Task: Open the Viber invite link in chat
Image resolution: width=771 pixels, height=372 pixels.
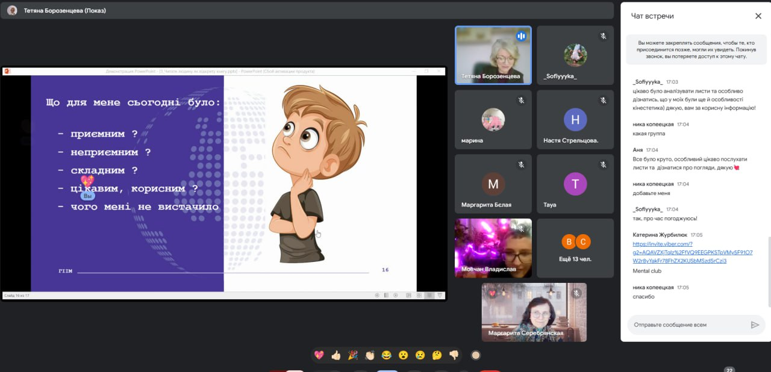Action: click(692, 252)
